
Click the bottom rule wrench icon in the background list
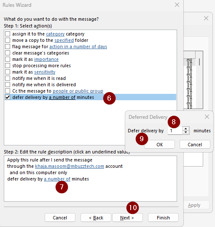(189, 105)
